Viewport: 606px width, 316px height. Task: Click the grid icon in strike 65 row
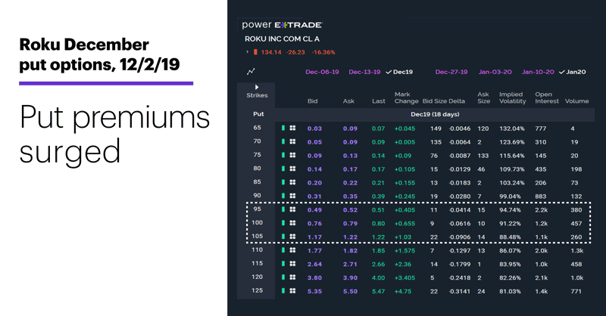(292, 128)
